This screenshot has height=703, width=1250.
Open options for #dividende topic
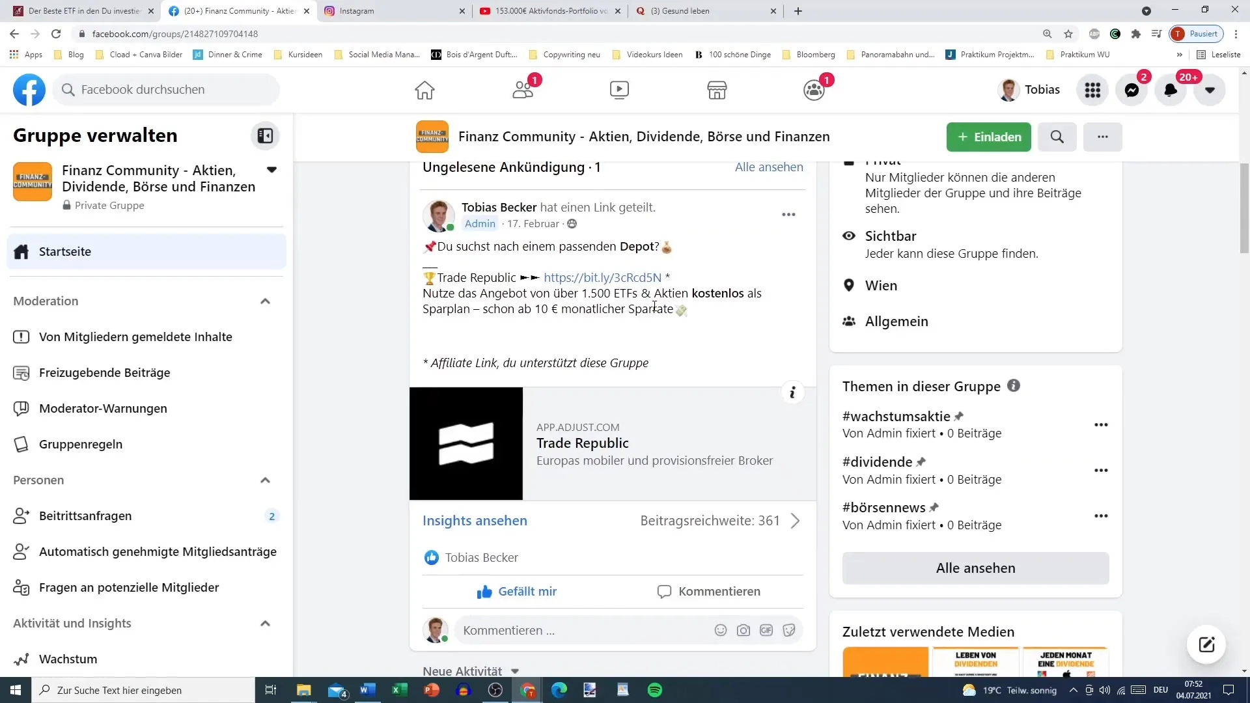point(1101,470)
